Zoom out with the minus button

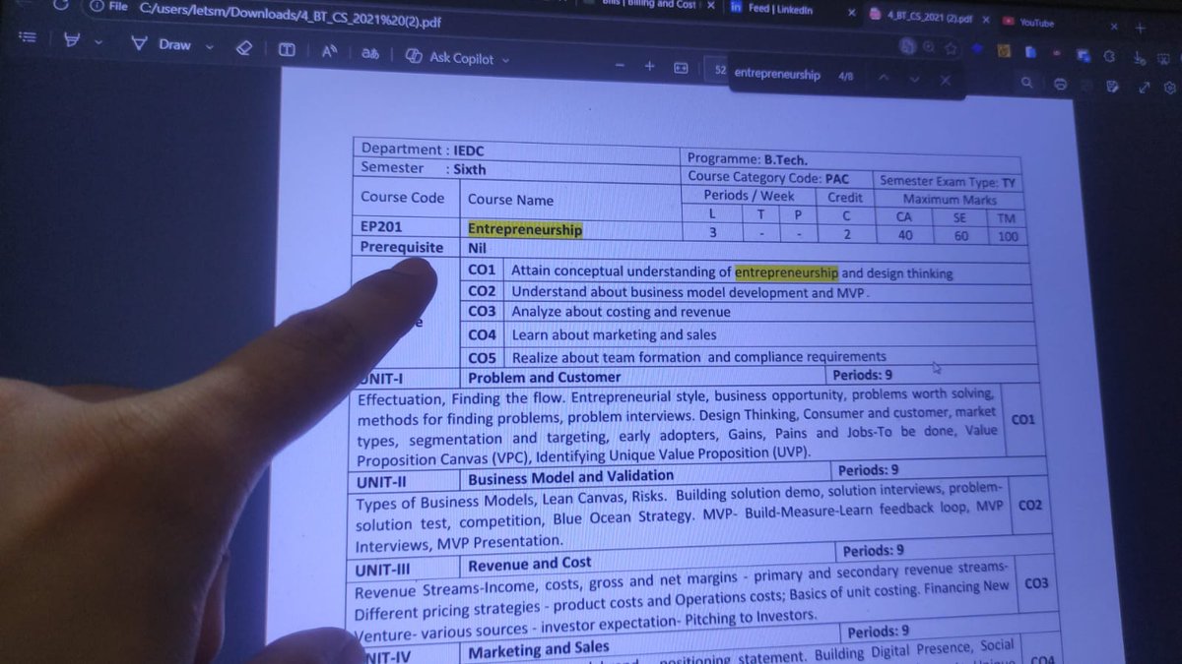point(620,65)
